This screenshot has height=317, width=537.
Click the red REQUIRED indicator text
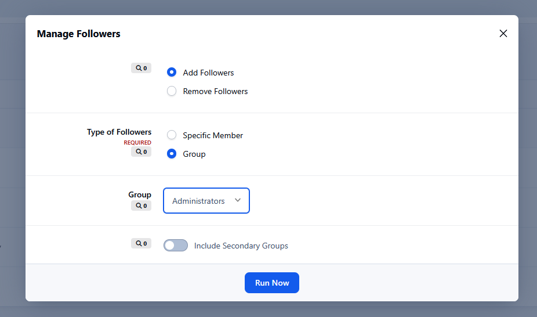137,143
